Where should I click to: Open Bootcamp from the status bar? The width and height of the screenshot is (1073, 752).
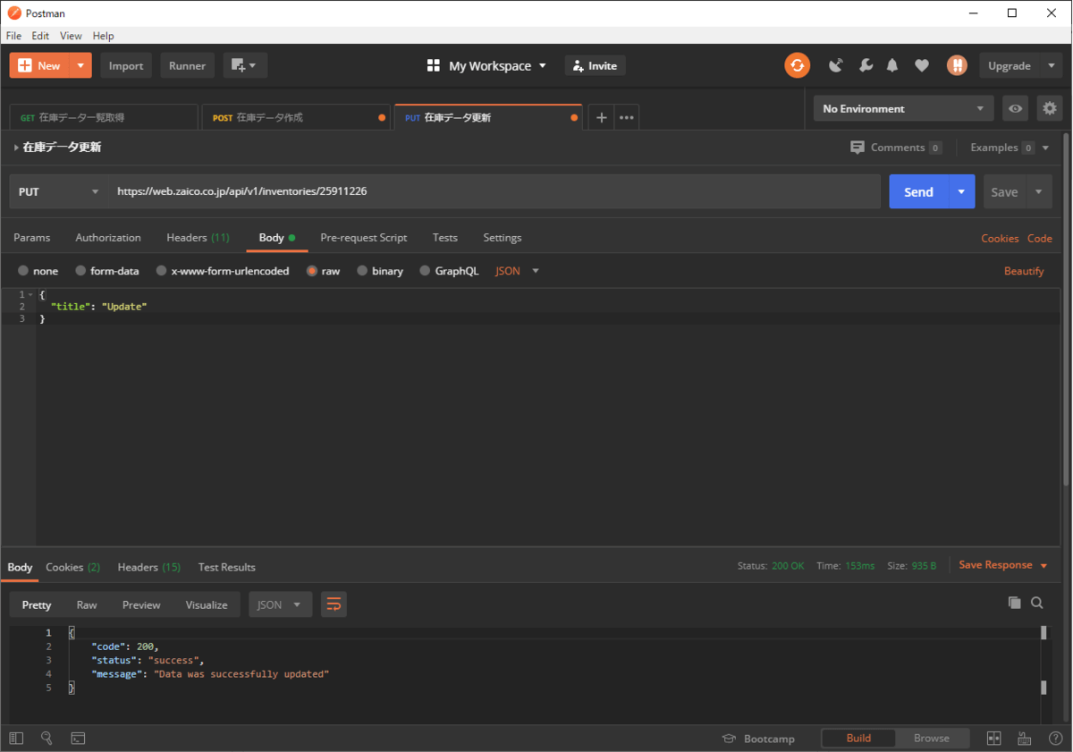tap(758, 739)
